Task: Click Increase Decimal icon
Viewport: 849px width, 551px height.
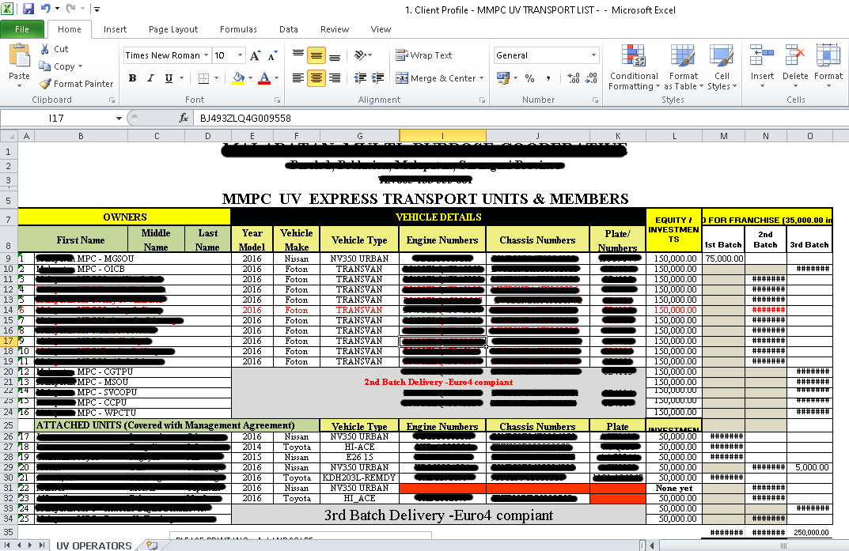Action: click(x=574, y=78)
